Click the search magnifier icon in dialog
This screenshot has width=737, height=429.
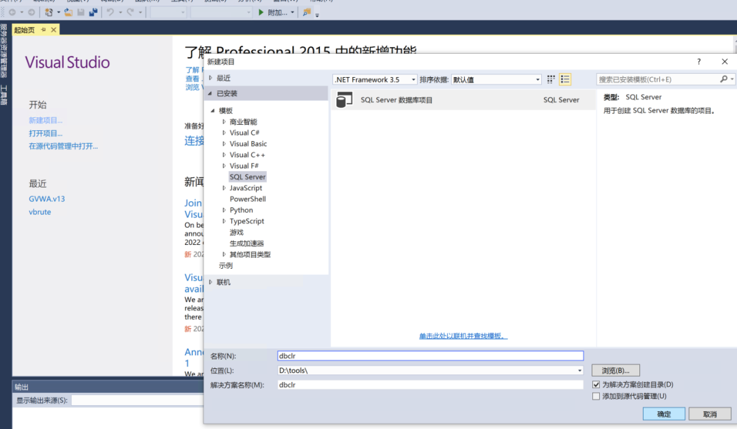[724, 79]
